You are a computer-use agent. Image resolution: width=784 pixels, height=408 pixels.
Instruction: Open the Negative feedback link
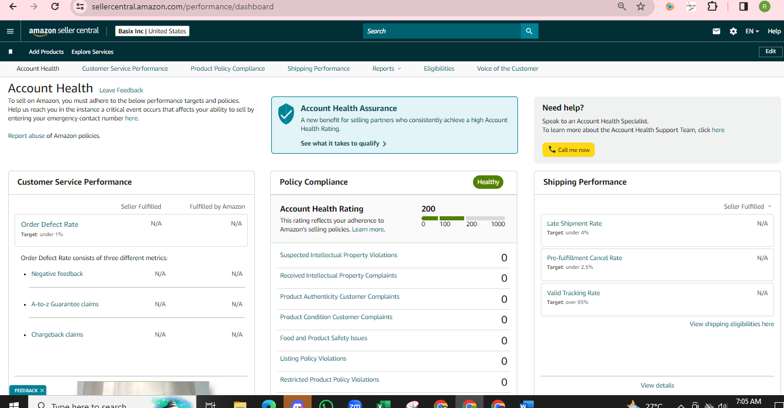click(57, 274)
